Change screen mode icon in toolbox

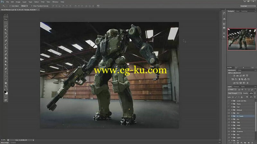(x=6, y=100)
